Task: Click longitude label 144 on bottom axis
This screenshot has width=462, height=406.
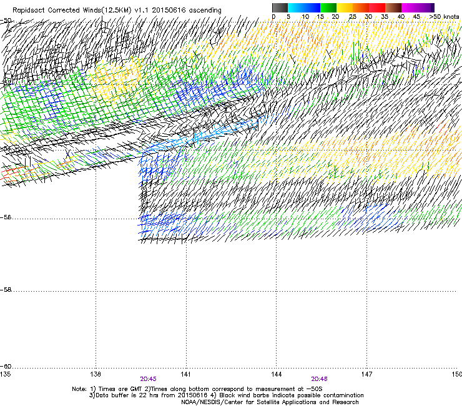Action: (x=276, y=374)
